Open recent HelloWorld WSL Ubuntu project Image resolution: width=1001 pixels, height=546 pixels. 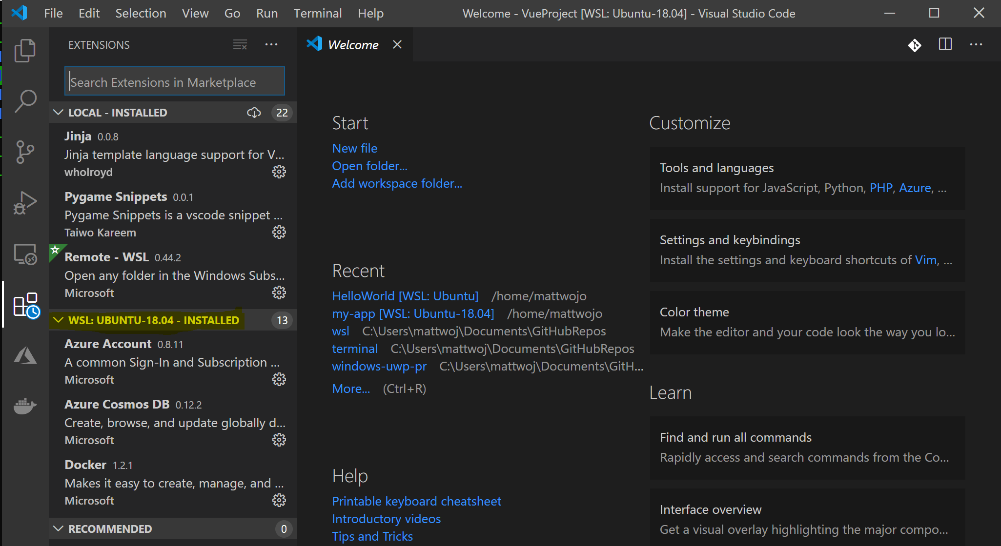[x=405, y=294]
